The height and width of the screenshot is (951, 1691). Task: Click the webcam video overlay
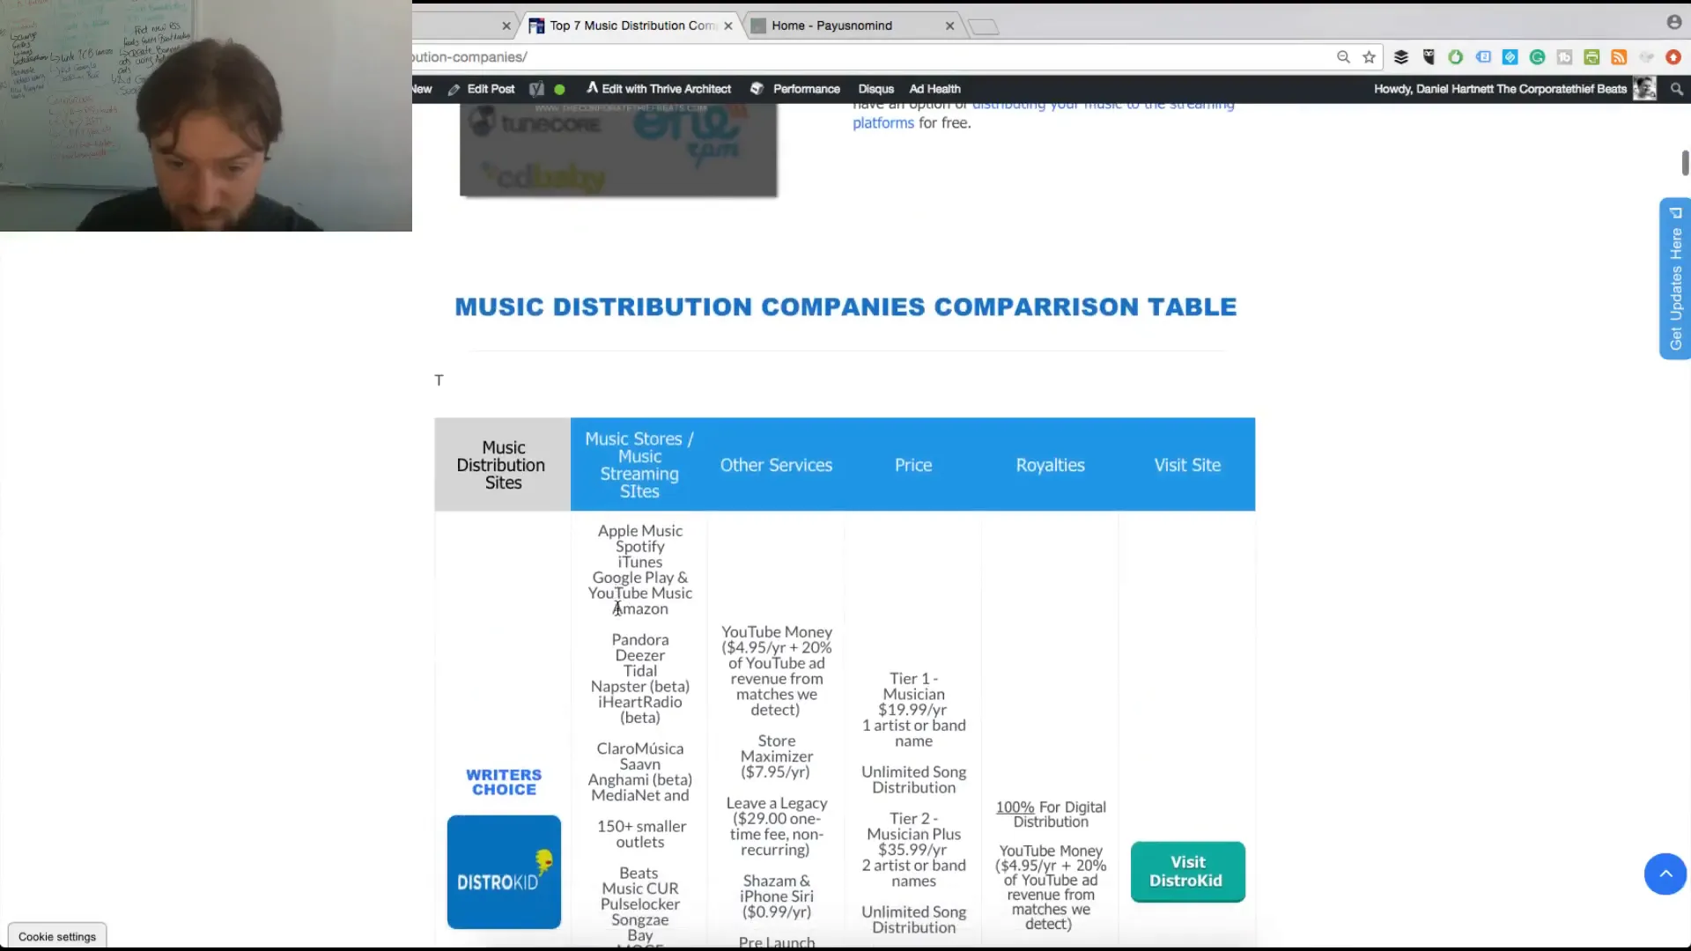206,115
